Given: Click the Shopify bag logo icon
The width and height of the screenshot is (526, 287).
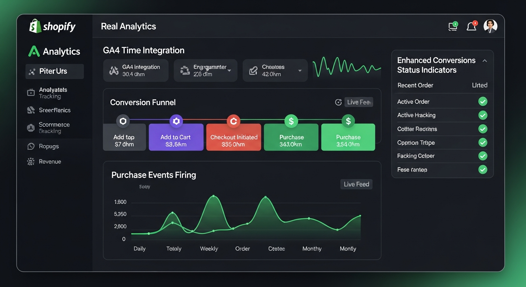Looking at the screenshot, I should point(35,26).
